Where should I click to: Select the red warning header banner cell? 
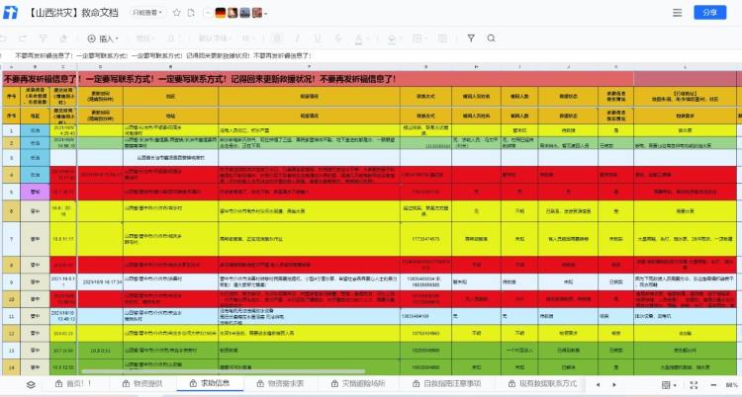[198, 78]
